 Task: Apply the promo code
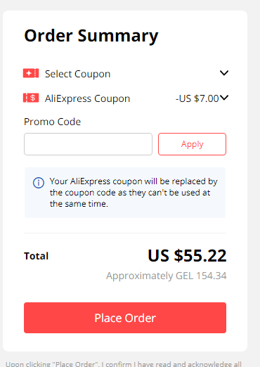click(192, 144)
